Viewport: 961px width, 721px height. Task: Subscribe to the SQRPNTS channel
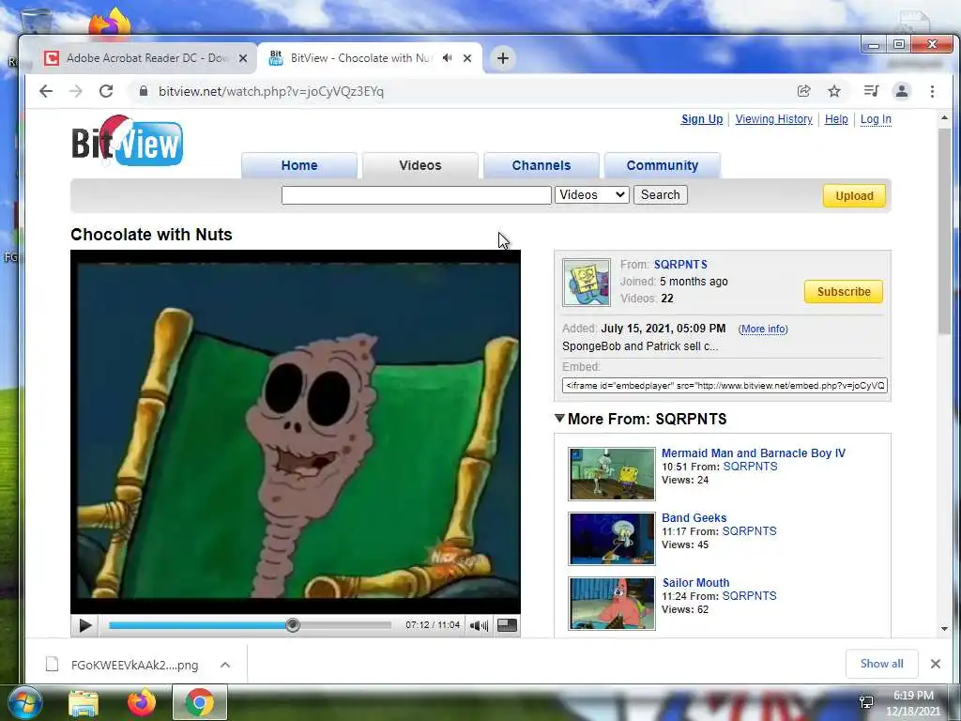[x=844, y=292]
